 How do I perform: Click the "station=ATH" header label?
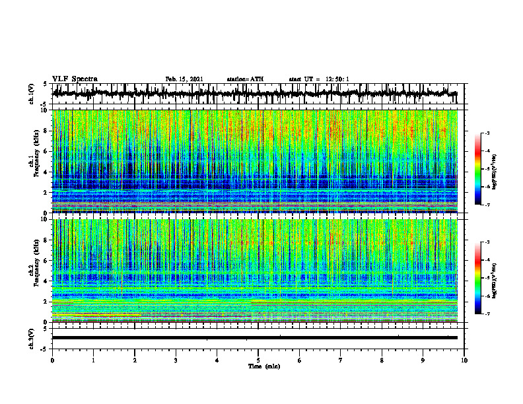click(245, 79)
